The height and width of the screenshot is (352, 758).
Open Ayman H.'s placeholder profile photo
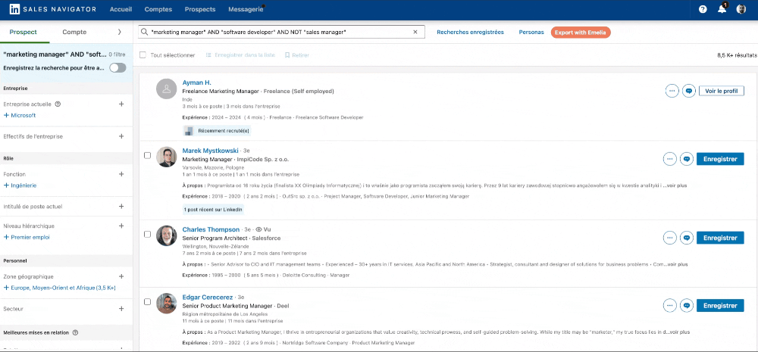coord(166,89)
